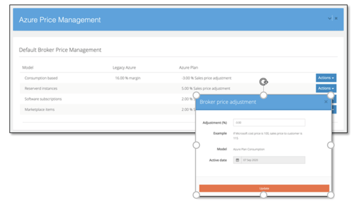The image size is (357, 205).
Task: Open Actions dropdown for Consumption based
Action: [326, 78]
